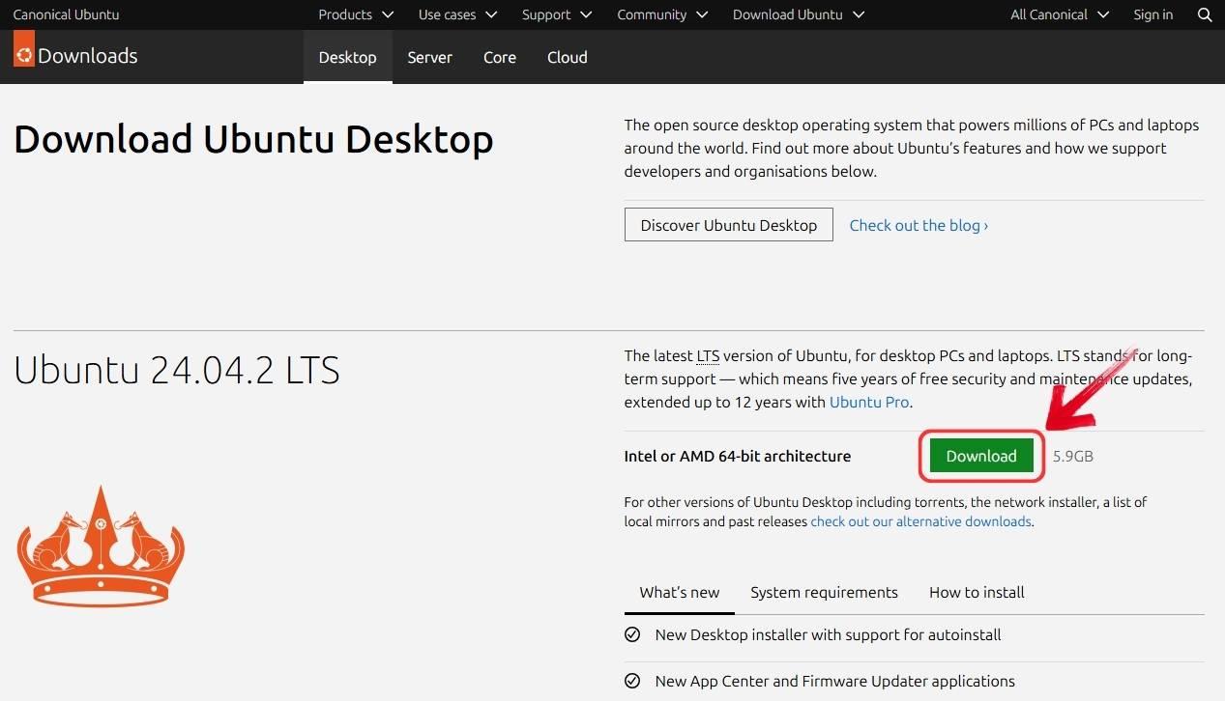Open Discover Ubuntu Desktop
This screenshot has width=1225, height=701.
728,224
